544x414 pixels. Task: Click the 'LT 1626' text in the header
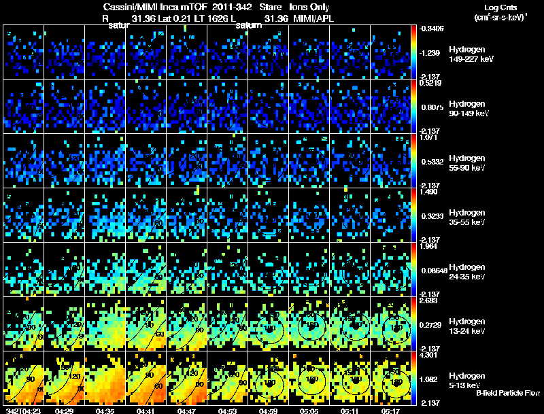pos(211,18)
